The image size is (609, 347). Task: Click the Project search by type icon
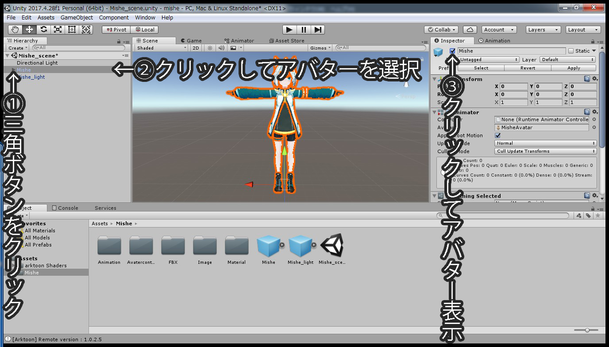580,216
